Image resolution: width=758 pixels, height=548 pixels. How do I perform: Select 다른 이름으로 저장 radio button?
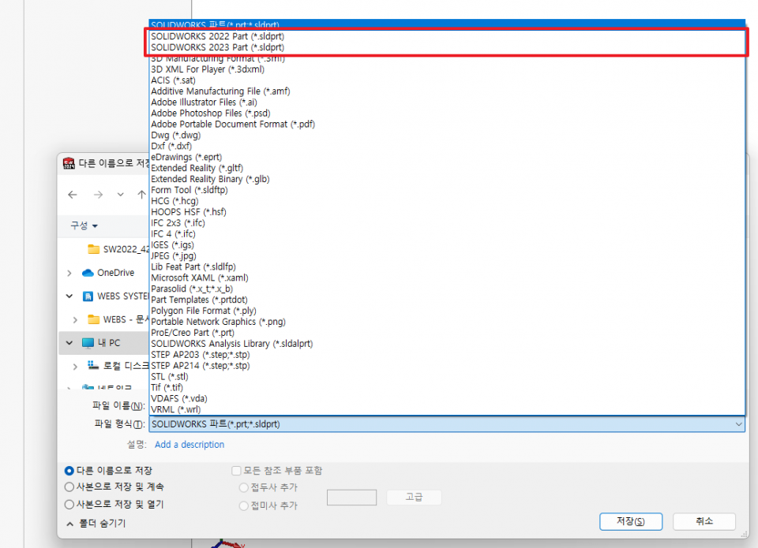pos(69,471)
